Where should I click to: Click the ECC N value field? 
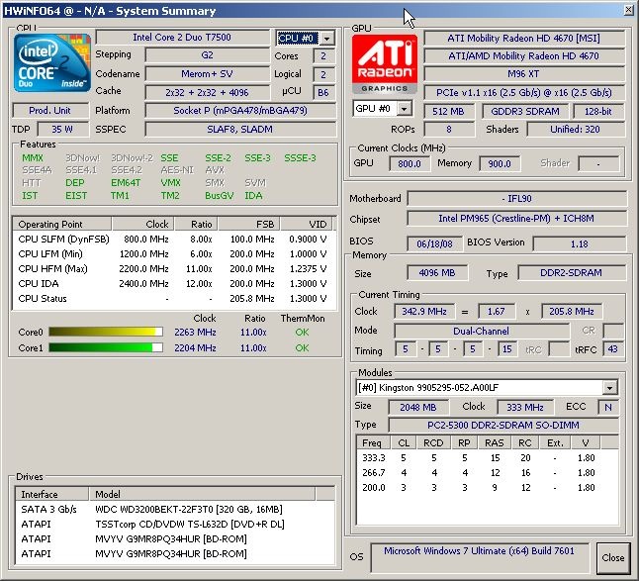click(x=608, y=407)
